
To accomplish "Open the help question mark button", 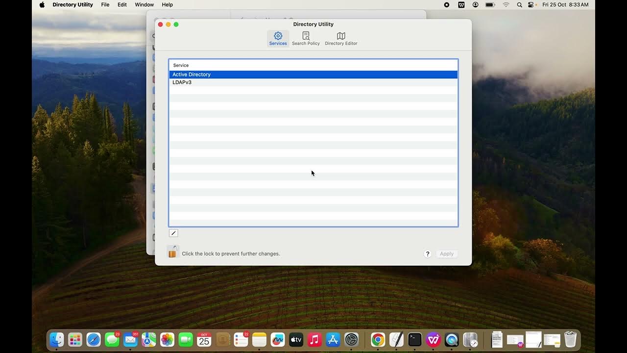I will pos(428,253).
